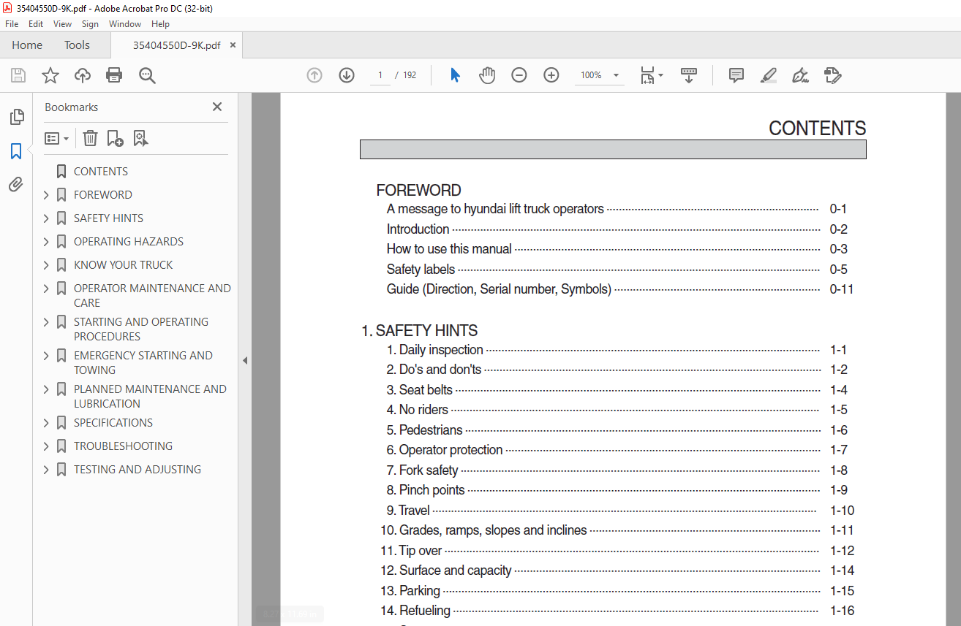Open bookmarks options dropdown menu
The height and width of the screenshot is (626, 961).
coord(57,138)
